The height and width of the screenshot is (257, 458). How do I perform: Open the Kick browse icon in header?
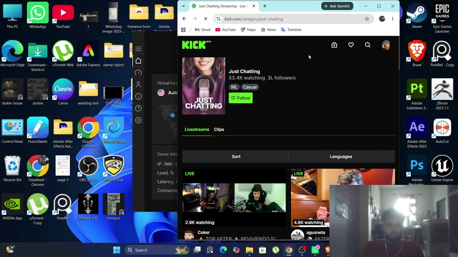click(334, 45)
